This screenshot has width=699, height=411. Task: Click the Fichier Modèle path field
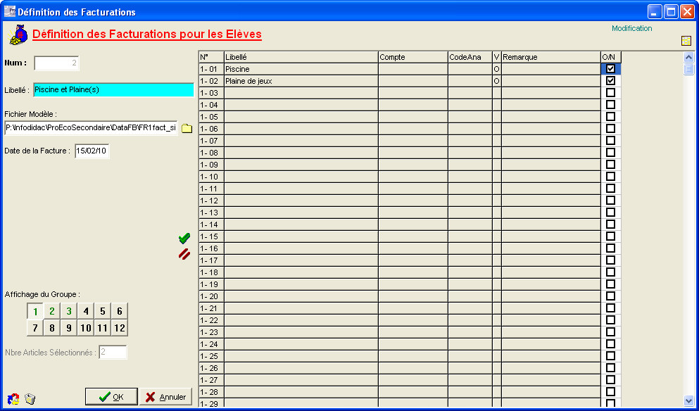click(92, 128)
